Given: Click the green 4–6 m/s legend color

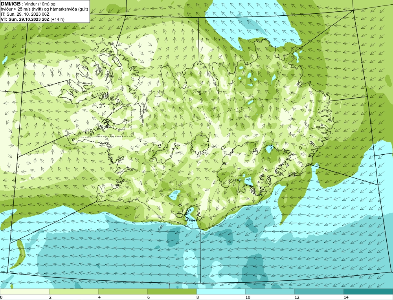Looking at the screenshot, I should click(x=123, y=291).
